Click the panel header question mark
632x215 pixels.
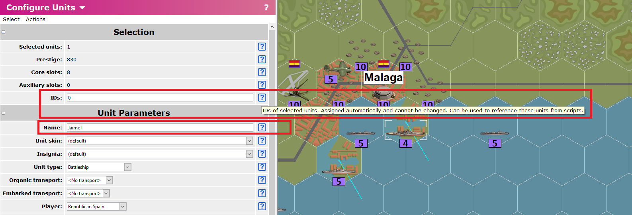pos(266,8)
